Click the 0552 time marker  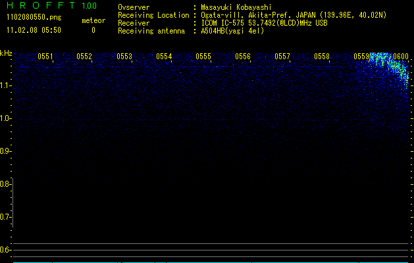click(84, 57)
